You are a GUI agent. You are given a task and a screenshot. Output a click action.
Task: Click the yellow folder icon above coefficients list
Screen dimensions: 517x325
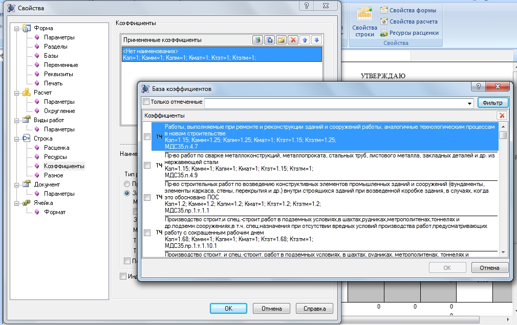point(281,40)
